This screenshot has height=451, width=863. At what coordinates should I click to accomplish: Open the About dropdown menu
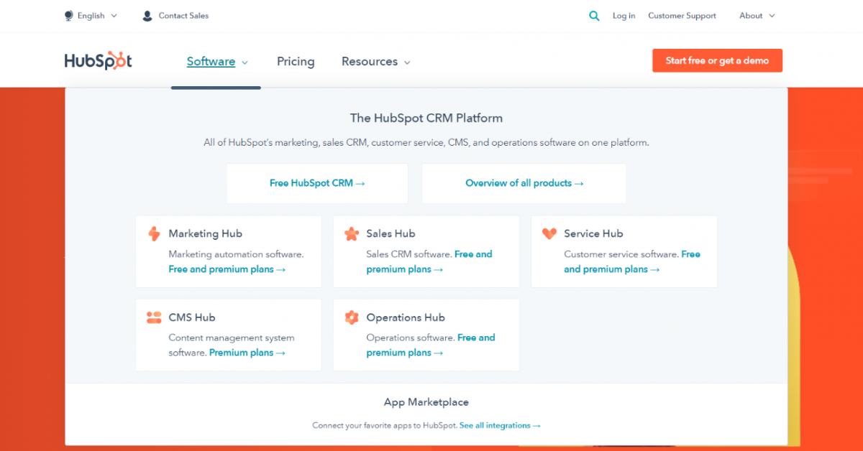755,15
